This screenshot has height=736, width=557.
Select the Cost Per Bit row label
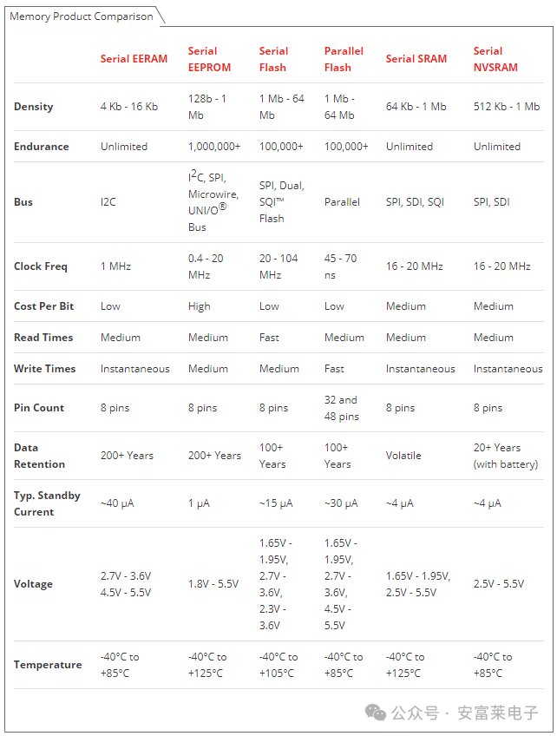pyautogui.click(x=43, y=306)
